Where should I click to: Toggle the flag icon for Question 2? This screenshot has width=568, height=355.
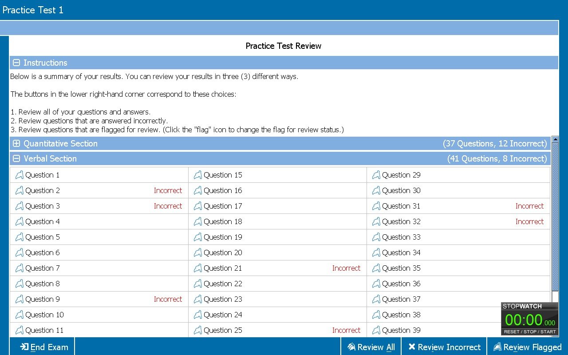click(19, 190)
